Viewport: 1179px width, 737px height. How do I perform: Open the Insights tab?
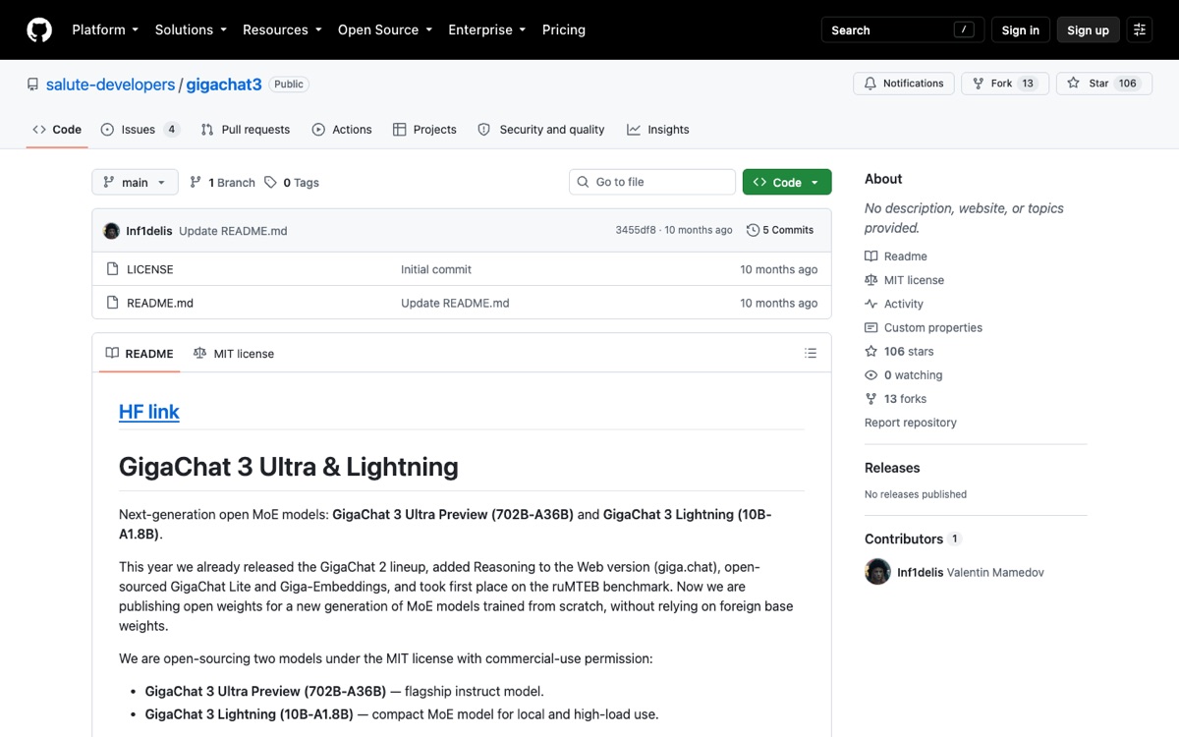(658, 130)
